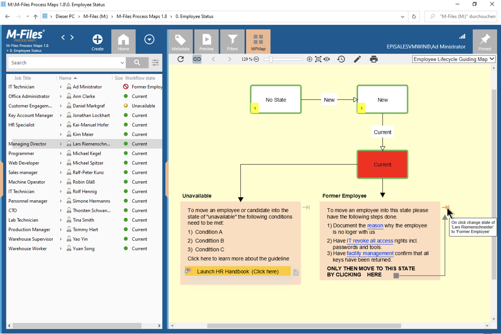This screenshot has height=334, width=501.
Task: Open the search history dropdown arrow
Action: pyautogui.click(x=122, y=63)
